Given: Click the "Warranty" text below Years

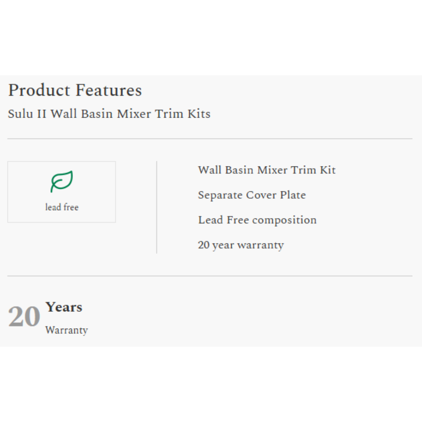Looking at the screenshot, I should coord(66,330).
